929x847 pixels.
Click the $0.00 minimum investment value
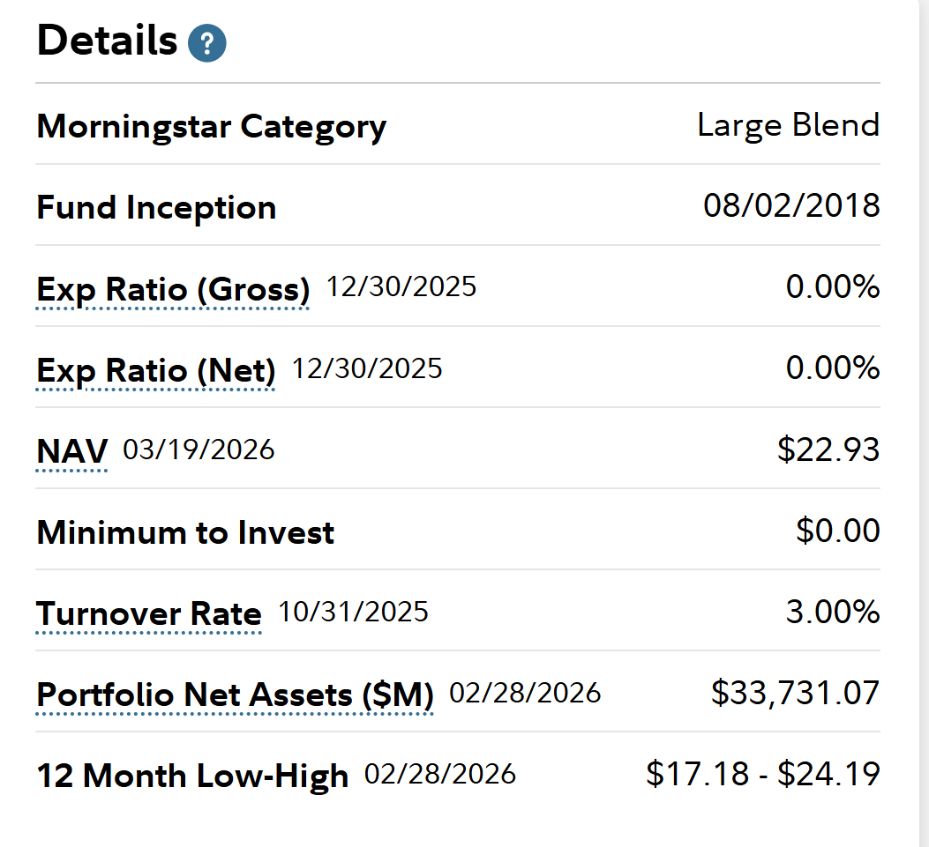click(837, 531)
